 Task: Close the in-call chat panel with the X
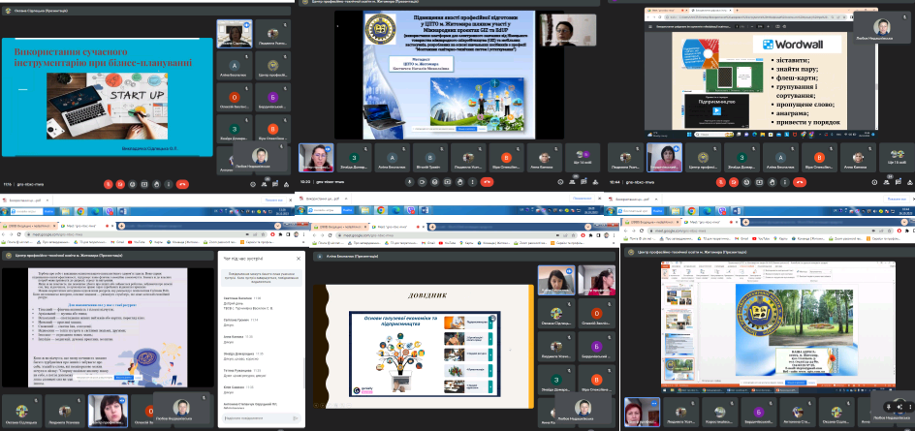[x=299, y=258]
